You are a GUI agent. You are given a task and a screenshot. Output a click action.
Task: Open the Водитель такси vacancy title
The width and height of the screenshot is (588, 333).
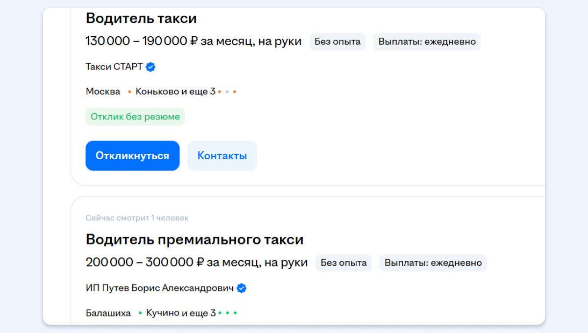(x=141, y=19)
